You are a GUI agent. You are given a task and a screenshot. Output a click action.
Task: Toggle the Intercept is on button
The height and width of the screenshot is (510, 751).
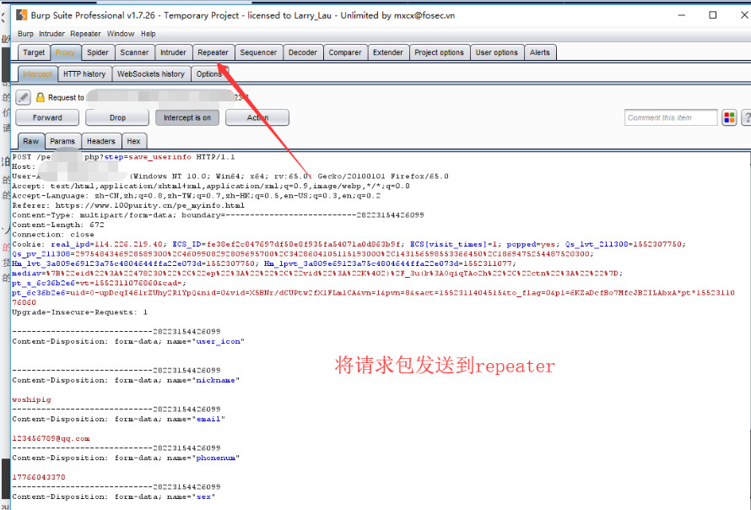tap(187, 117)
